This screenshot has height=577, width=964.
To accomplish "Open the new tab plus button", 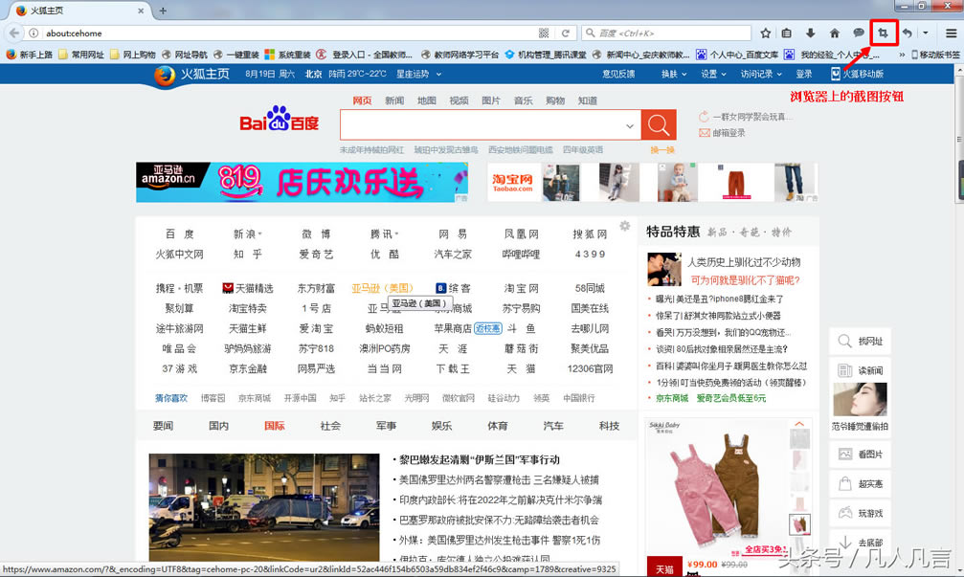I will tap(163, 11).
